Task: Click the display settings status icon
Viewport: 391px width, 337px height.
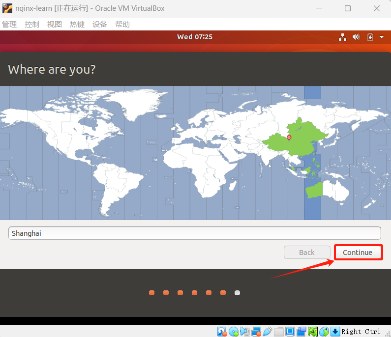Action: [290, 332]
